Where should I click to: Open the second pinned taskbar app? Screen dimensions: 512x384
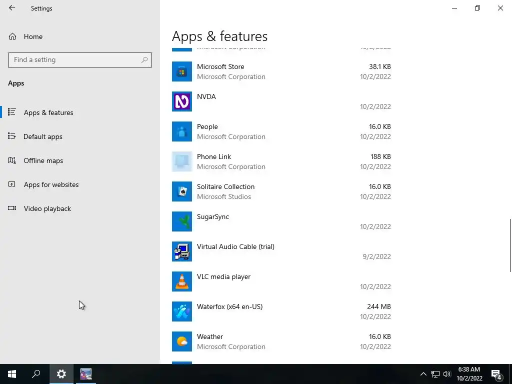point(86,374)
